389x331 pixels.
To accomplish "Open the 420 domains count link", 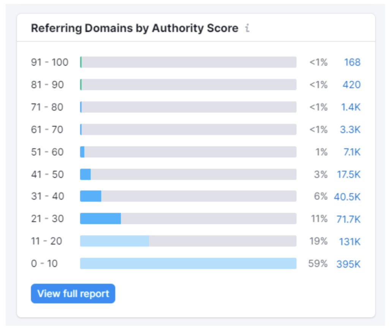I will [x=351, y=85].
